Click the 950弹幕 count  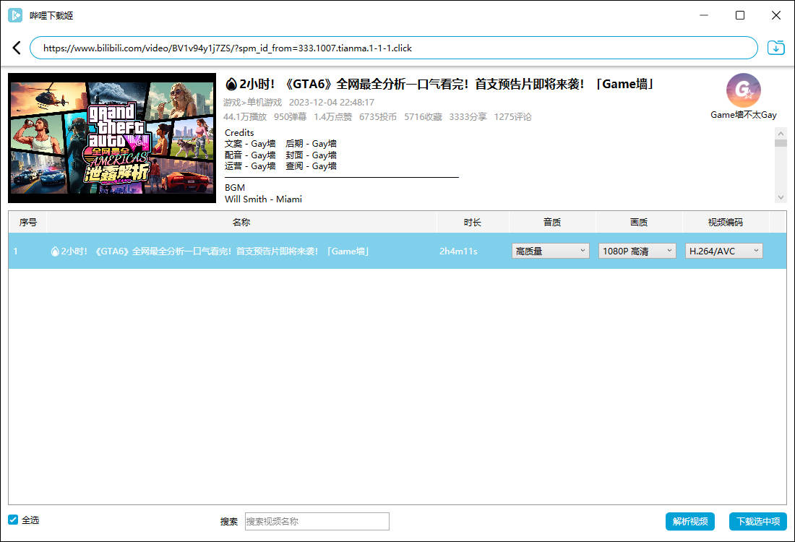(x=290, y=116)
